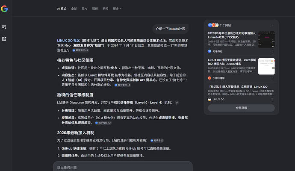This screenshot has width=295, height=171.
Task: Click the 介绍一下linuxdo社区 query bubble
Action: pyautogui.click(x=171, y=29)
